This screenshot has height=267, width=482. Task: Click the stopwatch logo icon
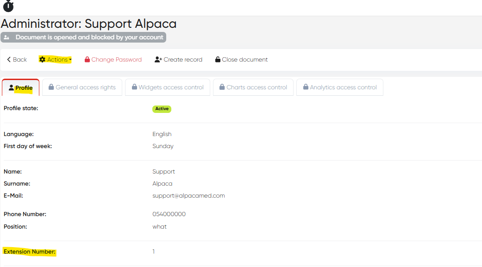coord(8,6)
